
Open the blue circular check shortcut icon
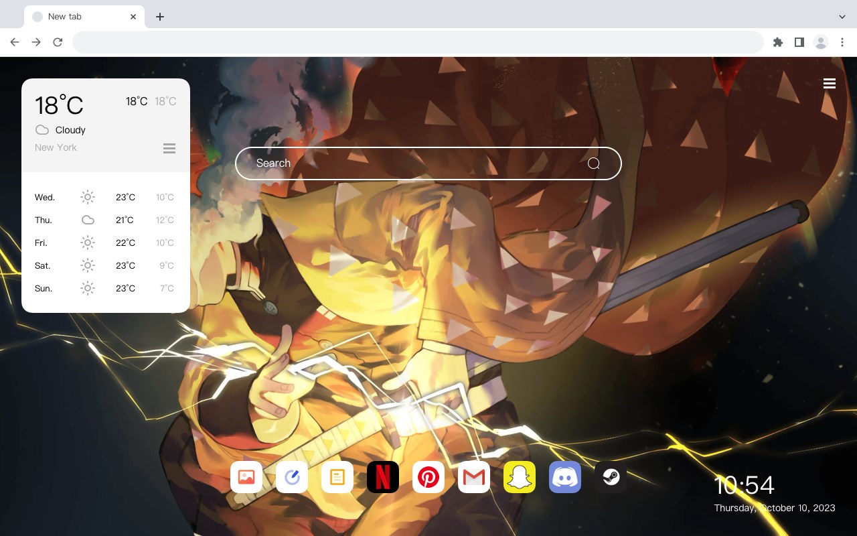292,477
